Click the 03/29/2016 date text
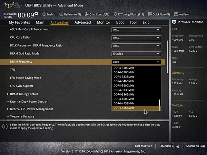The height and width of the screenshot is (155, 207). point(10,14)
